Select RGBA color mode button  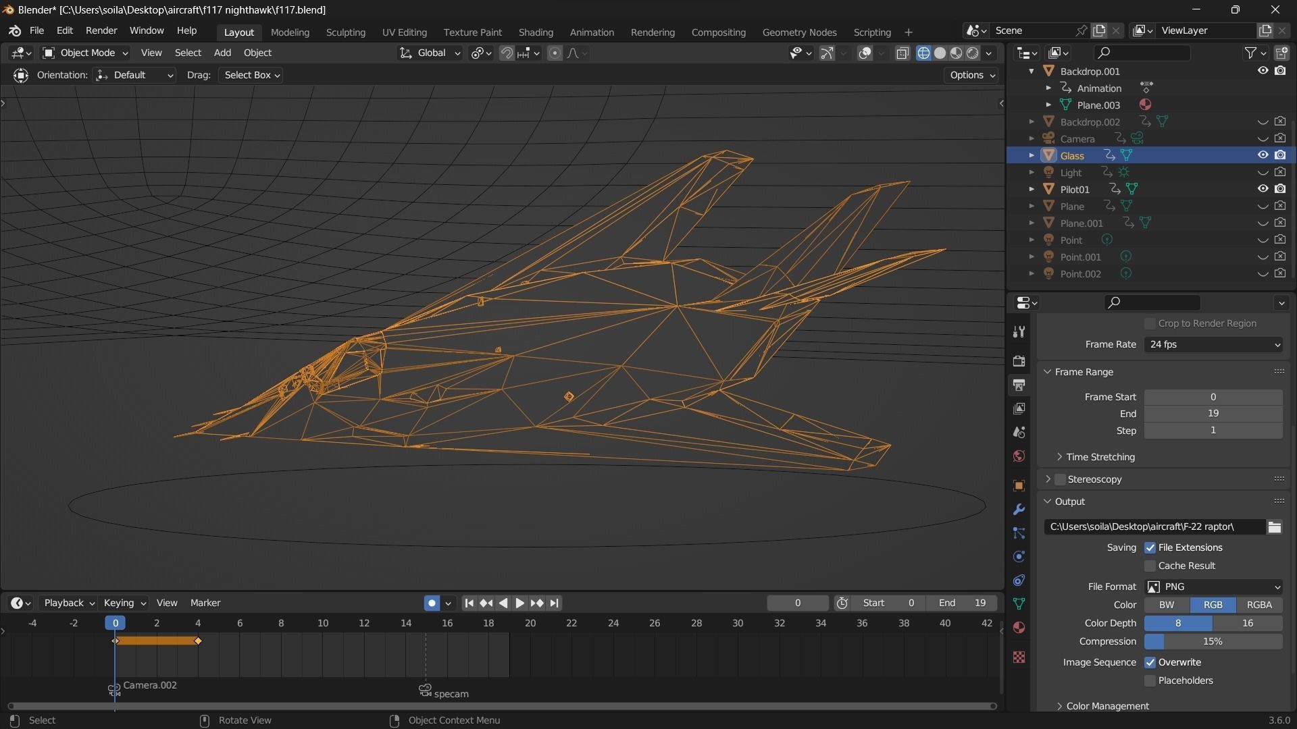tap(1258, 605)
